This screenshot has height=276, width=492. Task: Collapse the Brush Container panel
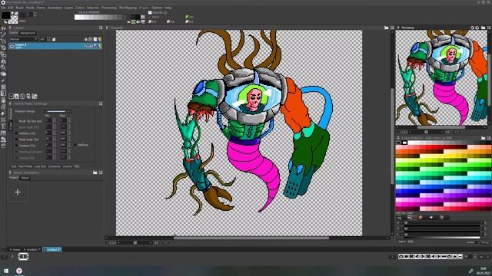click(x=101, y=172)
